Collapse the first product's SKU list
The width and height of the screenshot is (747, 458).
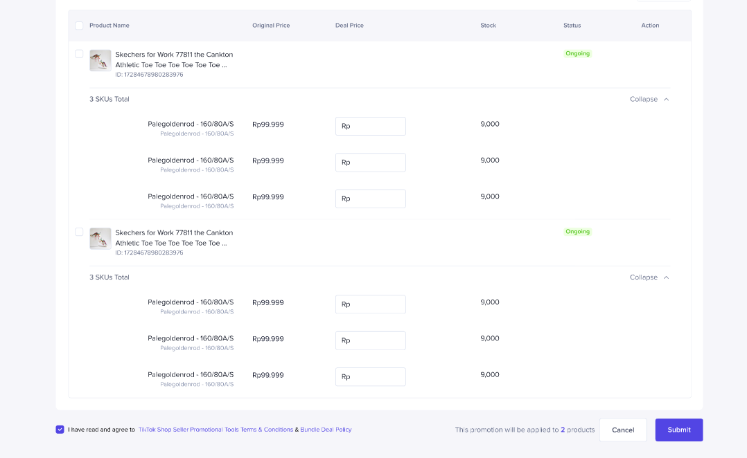tap(649, 99)
